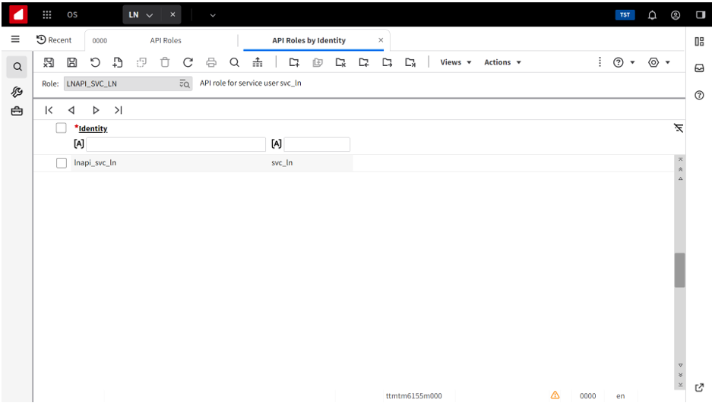Open the notifications bell icon
The image size is (712, 406).
click(x=652, y=14)
